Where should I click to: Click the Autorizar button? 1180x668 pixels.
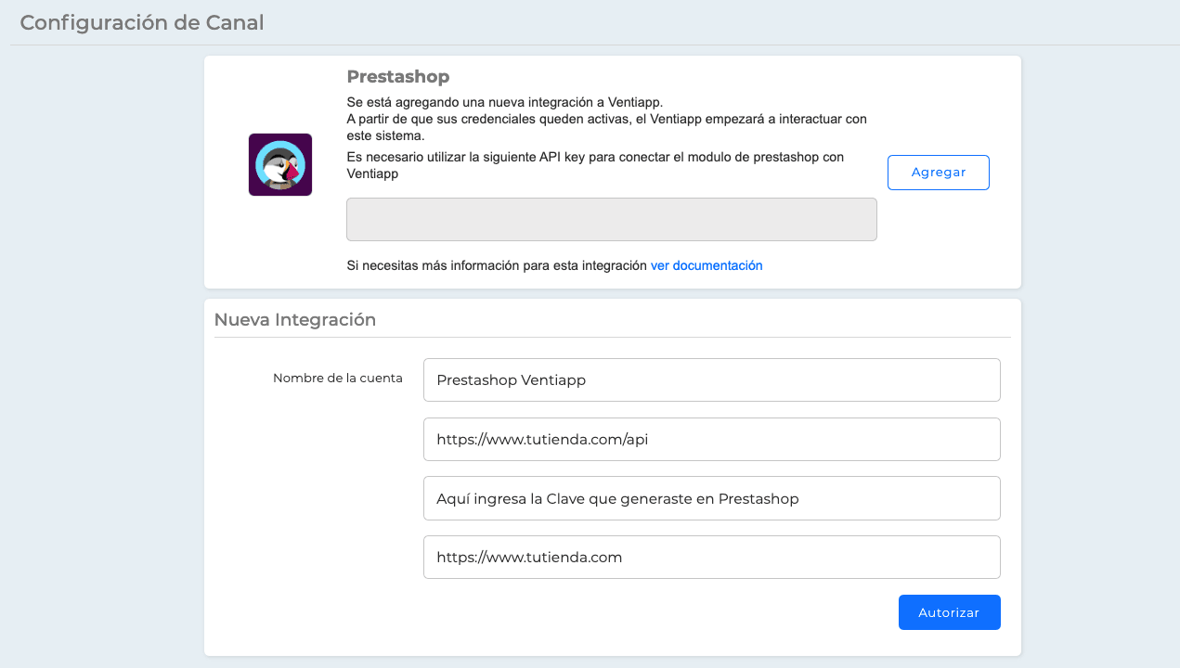pyautogui.click(x=950, y=612)
